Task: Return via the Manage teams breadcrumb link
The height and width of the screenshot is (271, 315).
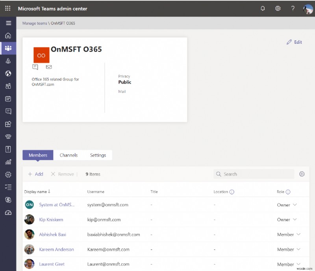Action: 35,23
